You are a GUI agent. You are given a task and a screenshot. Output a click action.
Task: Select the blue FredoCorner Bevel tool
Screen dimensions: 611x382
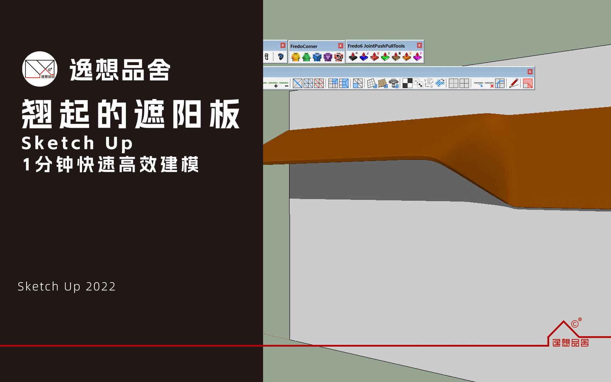tap(317, 57)
